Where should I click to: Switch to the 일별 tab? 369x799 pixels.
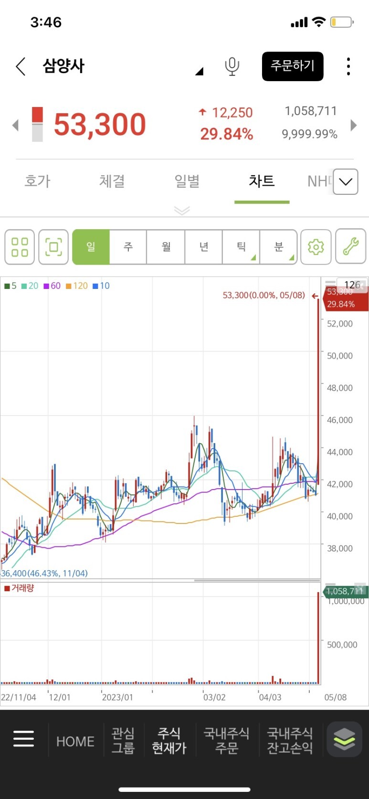coord(187,181)
